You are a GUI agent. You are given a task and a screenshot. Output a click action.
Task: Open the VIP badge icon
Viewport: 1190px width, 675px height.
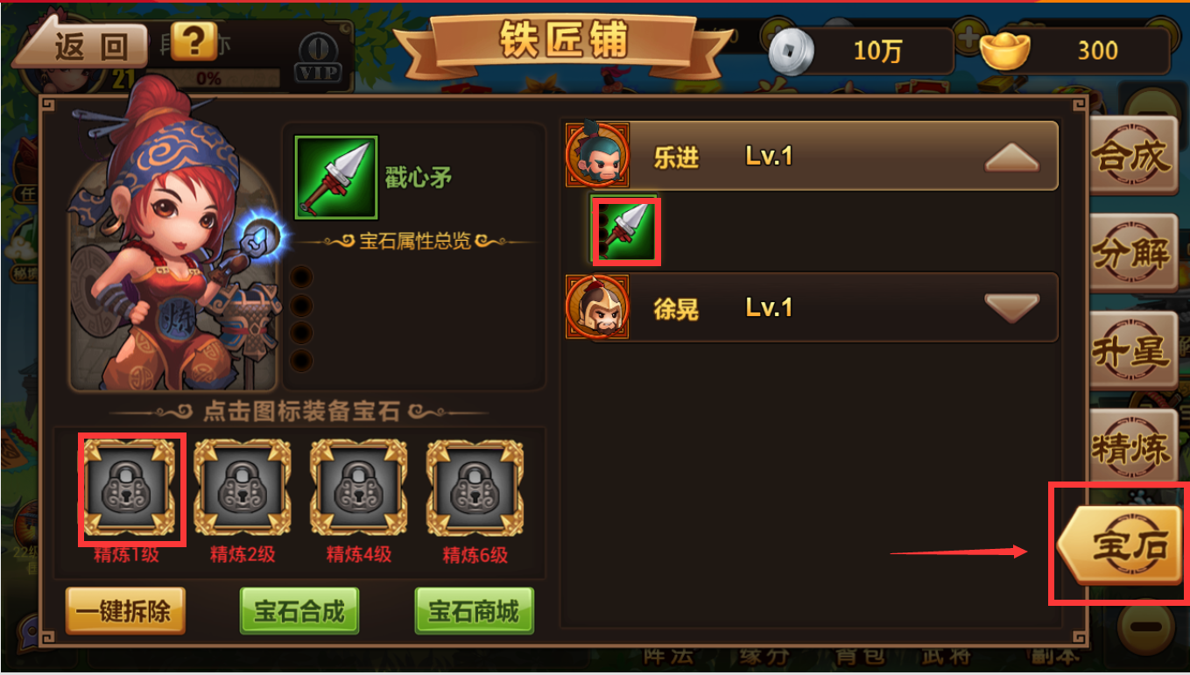(319, 59)
